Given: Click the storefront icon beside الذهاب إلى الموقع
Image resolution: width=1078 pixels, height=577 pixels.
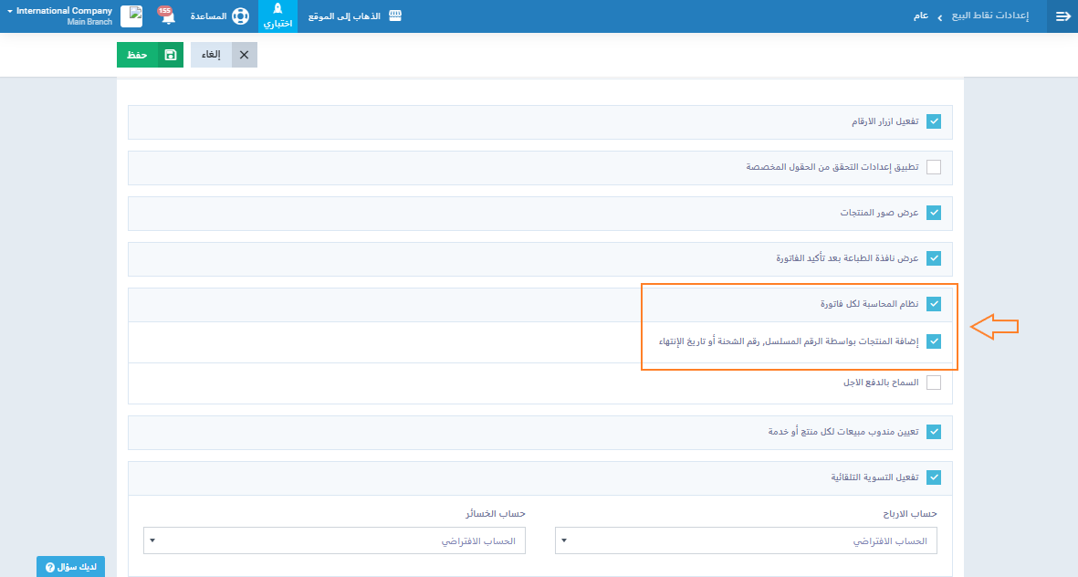Looking at the screenshot, I should tap(395, 16).
